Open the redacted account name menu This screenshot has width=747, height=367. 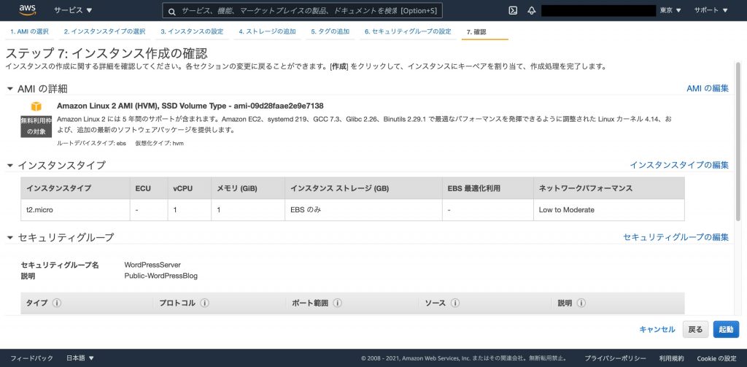coord(598,10)
